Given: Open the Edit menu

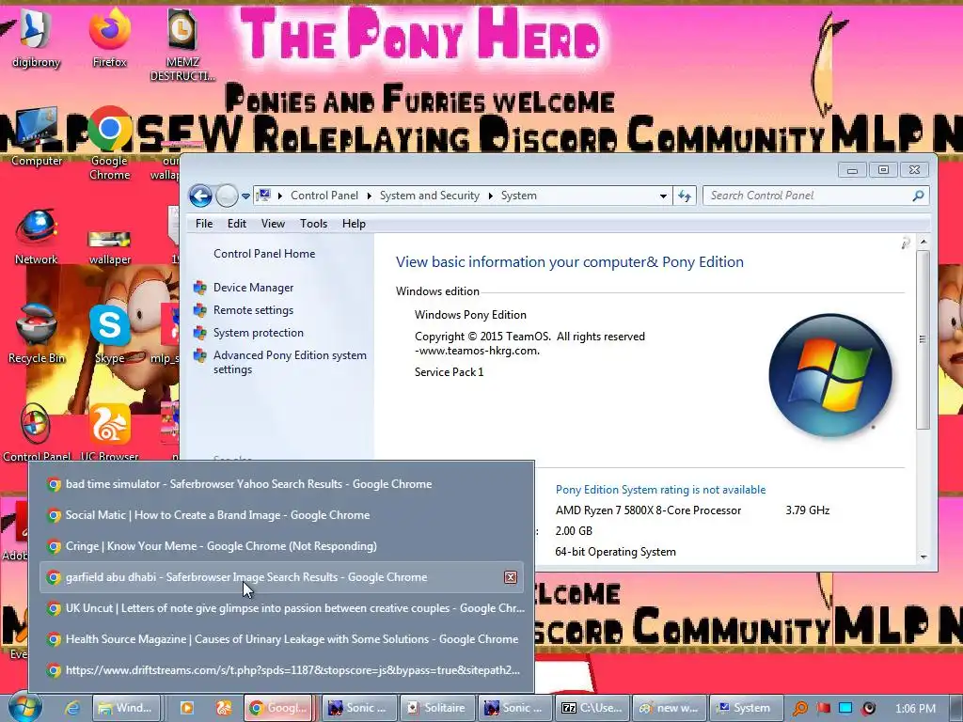Looking at the screenshot, I should pyautogui.click(x=236, y=224).
